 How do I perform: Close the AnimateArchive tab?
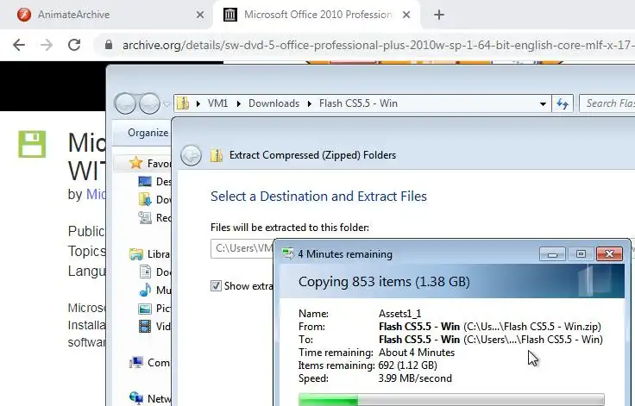[200, 15]
